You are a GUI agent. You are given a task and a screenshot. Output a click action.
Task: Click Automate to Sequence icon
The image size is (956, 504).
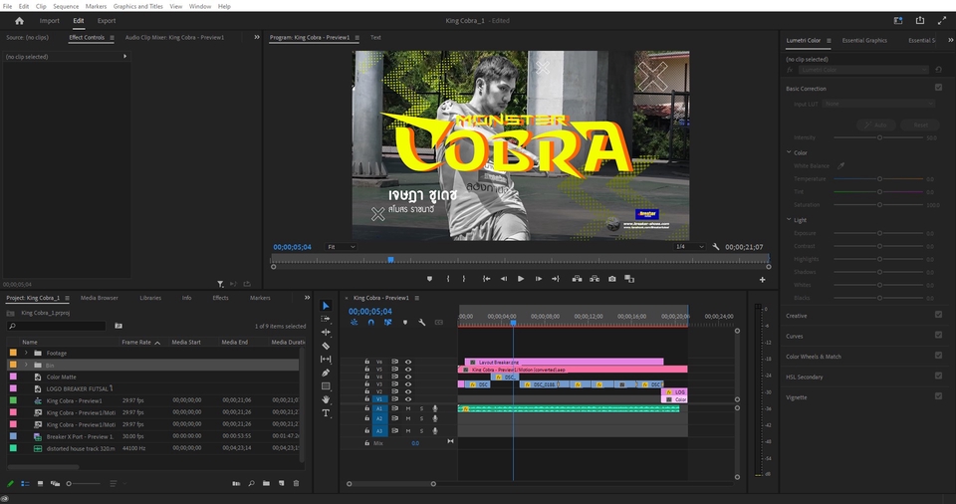(x=236, y=483)
